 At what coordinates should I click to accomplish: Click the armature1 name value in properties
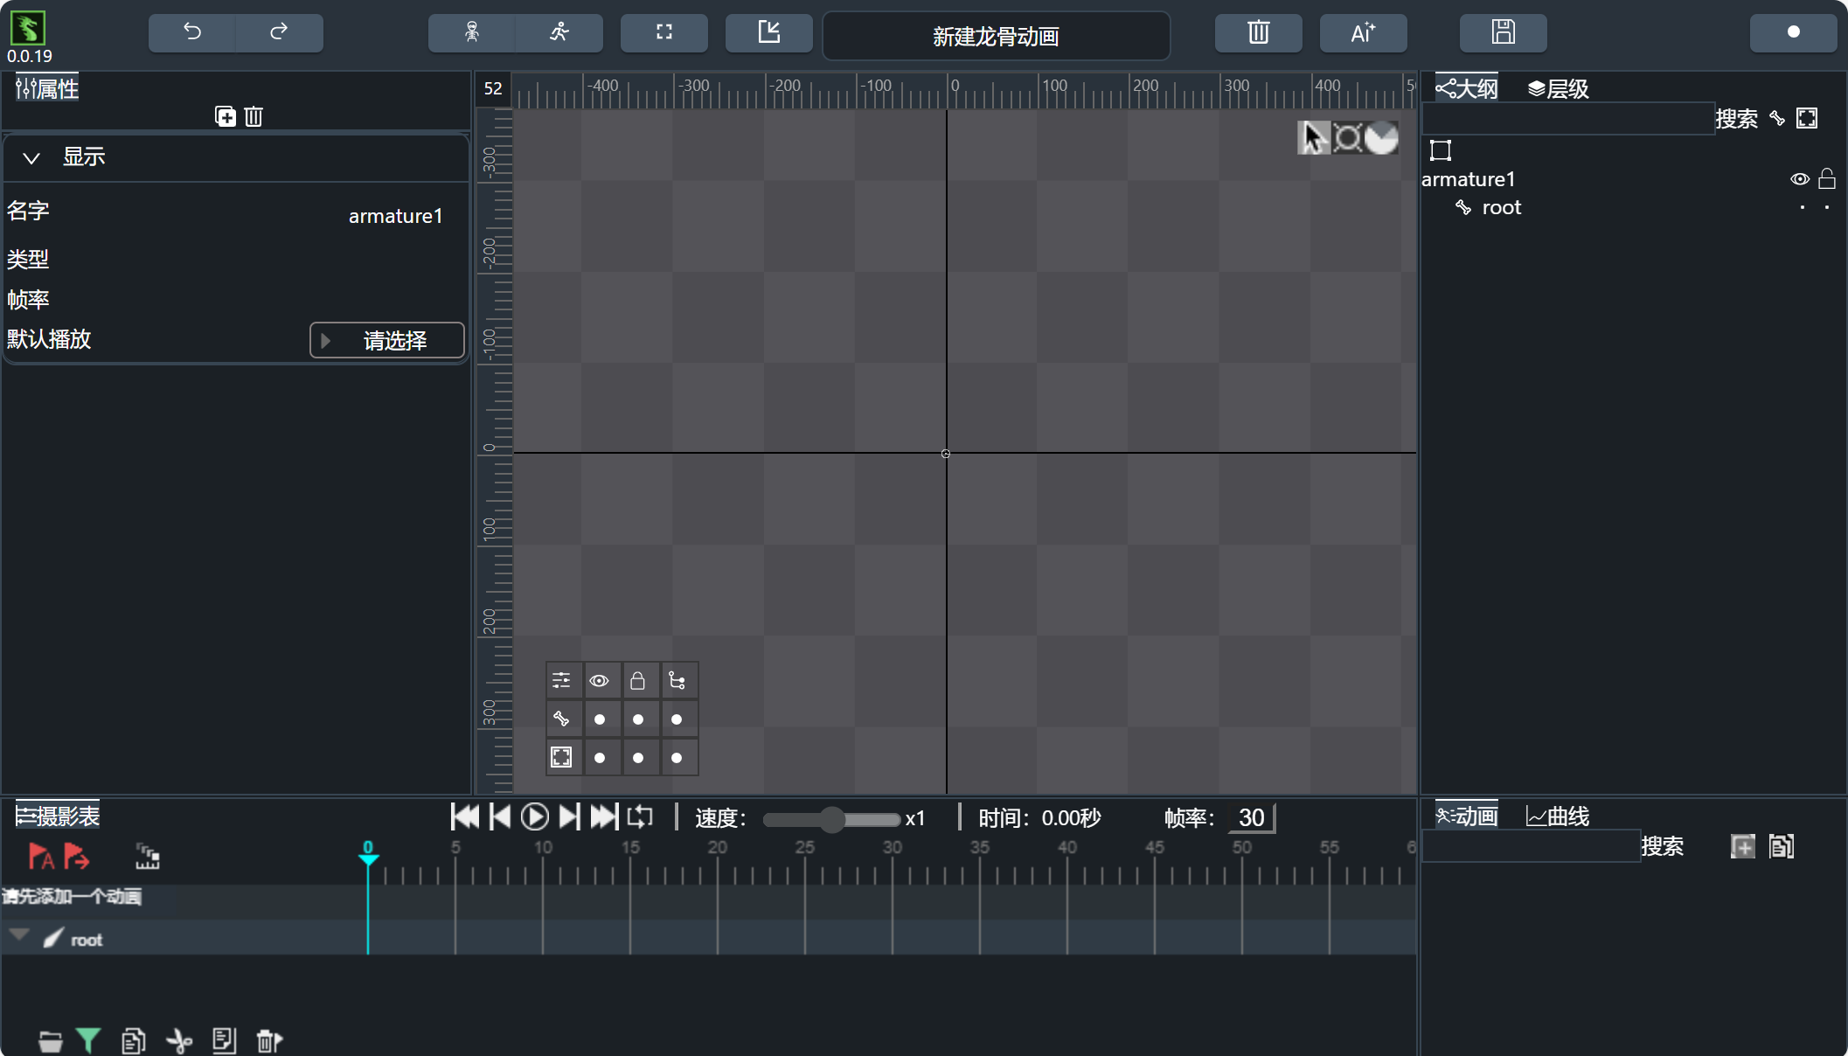click(x=395, y=216)
